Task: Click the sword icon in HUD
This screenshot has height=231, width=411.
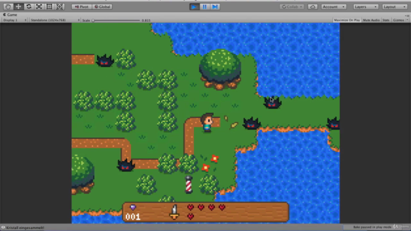Action: (174, 212)
